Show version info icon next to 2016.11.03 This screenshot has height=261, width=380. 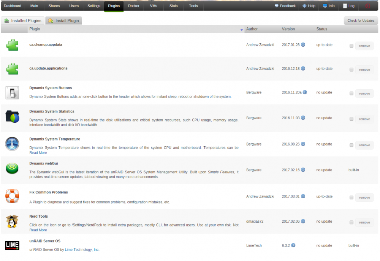point(303,118)
